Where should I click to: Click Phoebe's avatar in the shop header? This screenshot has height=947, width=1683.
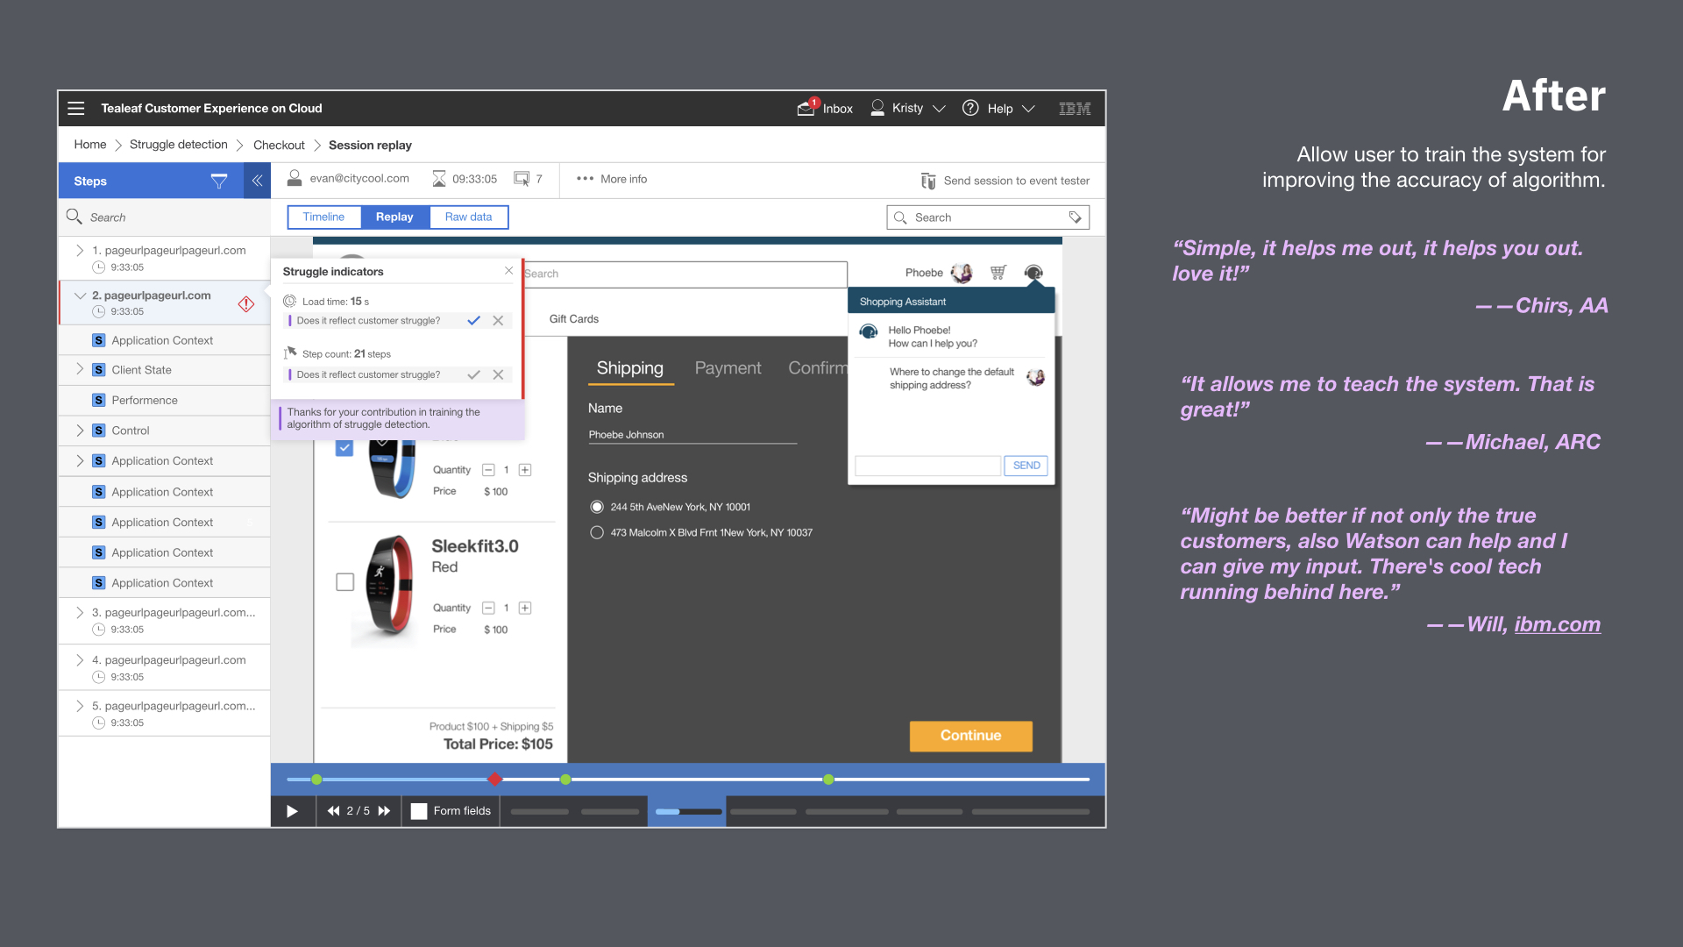(x=962, y=273)
